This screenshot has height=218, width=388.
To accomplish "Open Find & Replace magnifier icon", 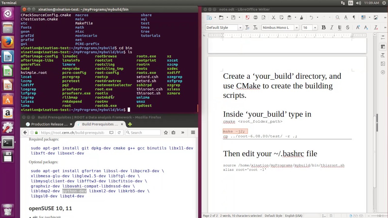I will pos(338,18).
